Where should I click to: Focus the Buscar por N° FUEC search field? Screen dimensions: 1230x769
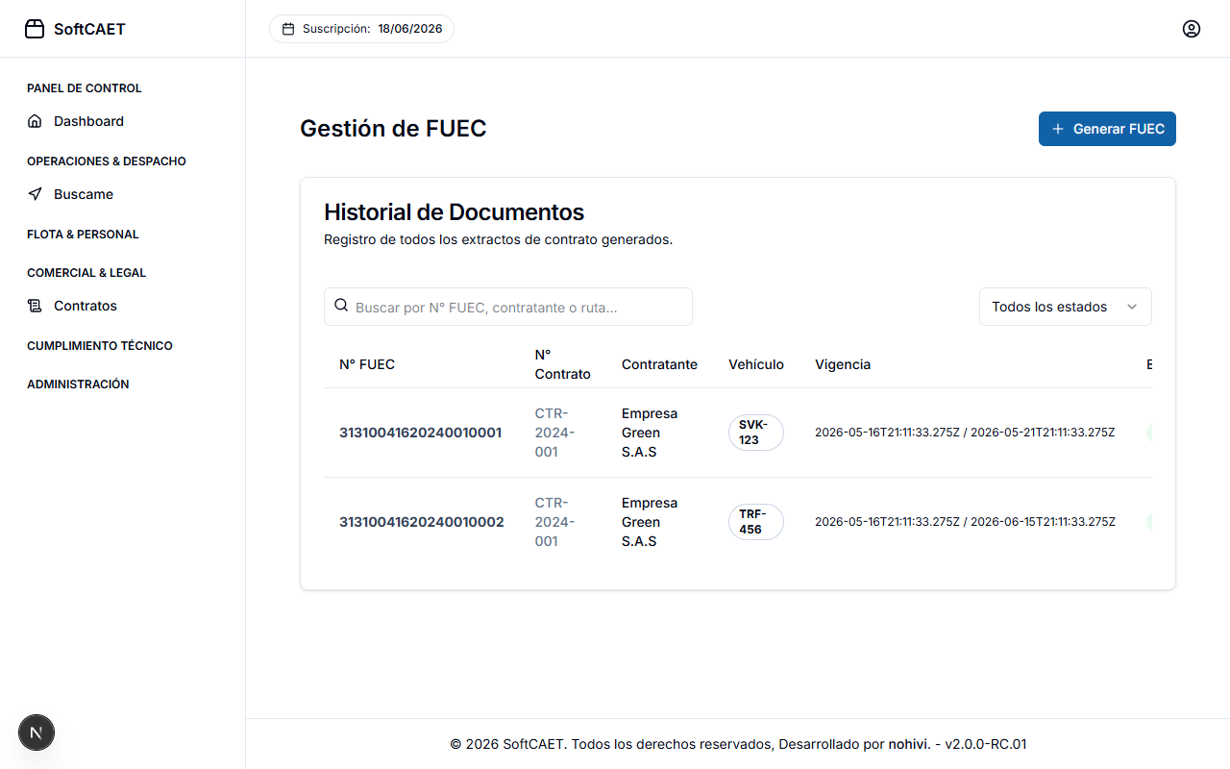point(507,307)
